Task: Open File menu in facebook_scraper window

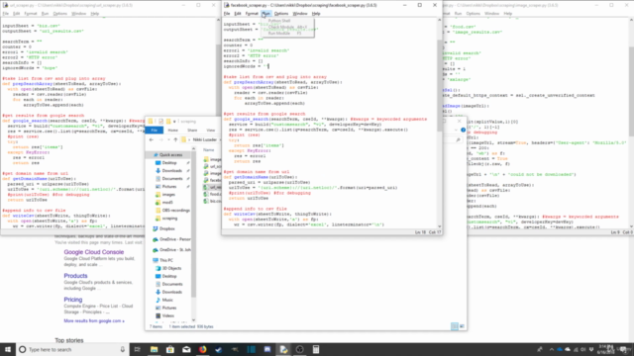Action: pos(227,13)
